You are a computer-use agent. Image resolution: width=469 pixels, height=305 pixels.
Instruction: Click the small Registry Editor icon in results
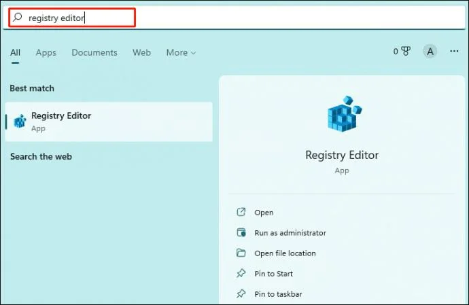click(x=20, y=121)
